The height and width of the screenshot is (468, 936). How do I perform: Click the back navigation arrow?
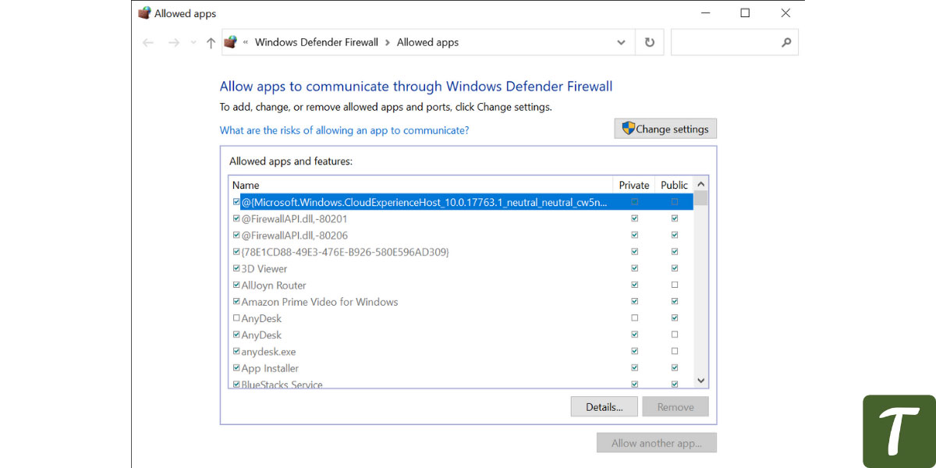pos(148,43)
